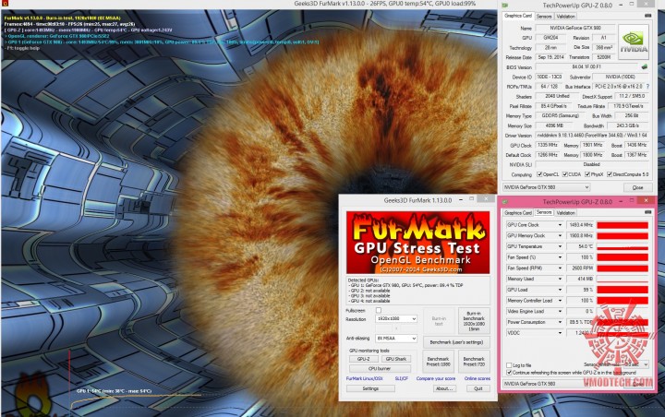Open the GPU Memory Clock sensor dropdown
The image size is (665, 417).
(x=560, y=235)
